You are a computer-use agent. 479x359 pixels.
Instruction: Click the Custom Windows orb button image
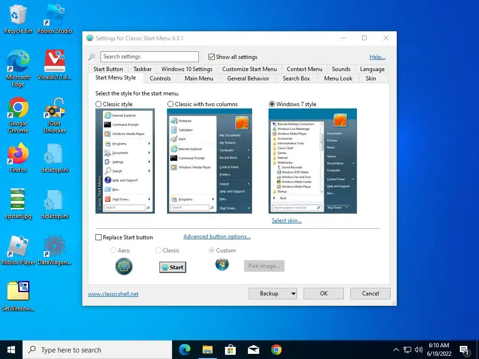click(222, 265)
